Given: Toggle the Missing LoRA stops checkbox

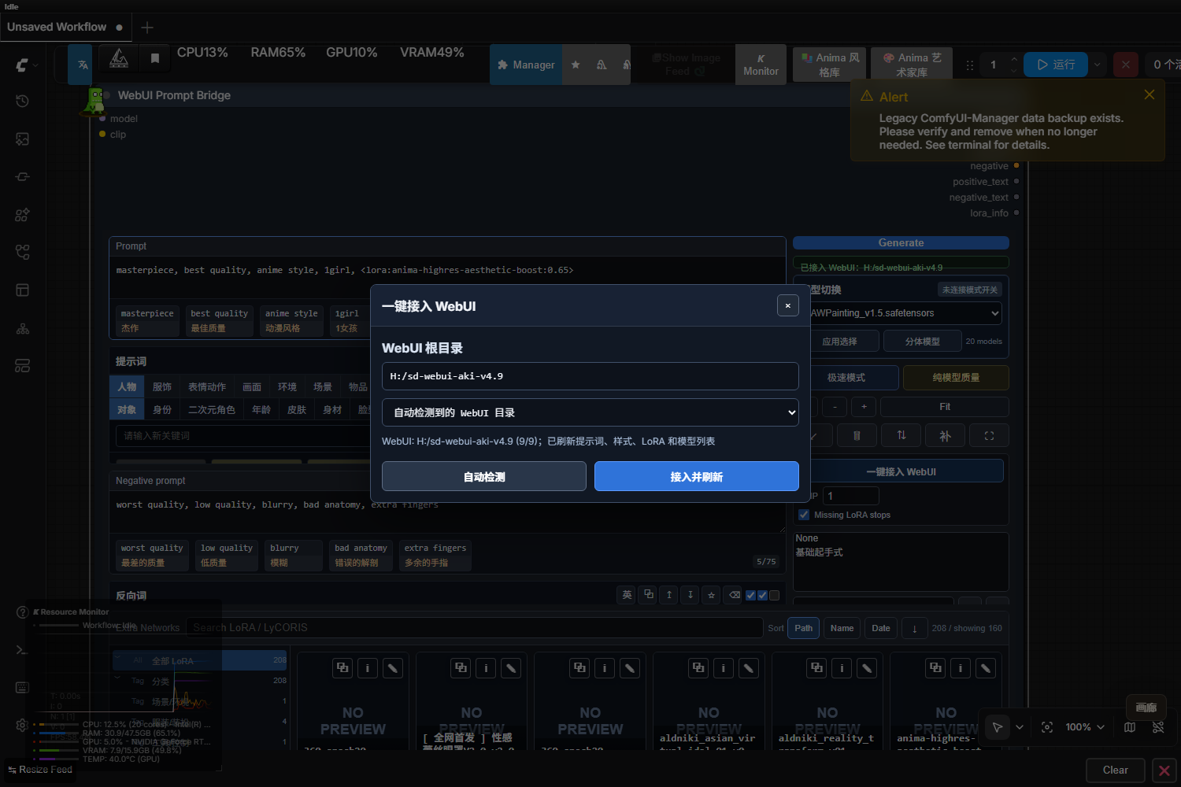Looking at the screenshot, I should (804, 515).
